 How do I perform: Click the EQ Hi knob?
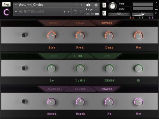tap(138, 68)
